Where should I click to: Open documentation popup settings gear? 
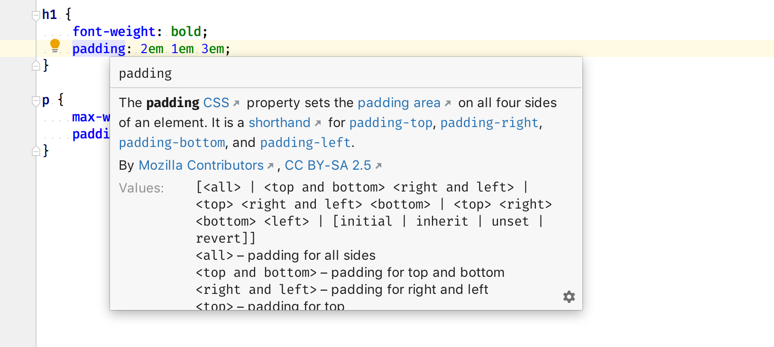(x=569, y=297)
